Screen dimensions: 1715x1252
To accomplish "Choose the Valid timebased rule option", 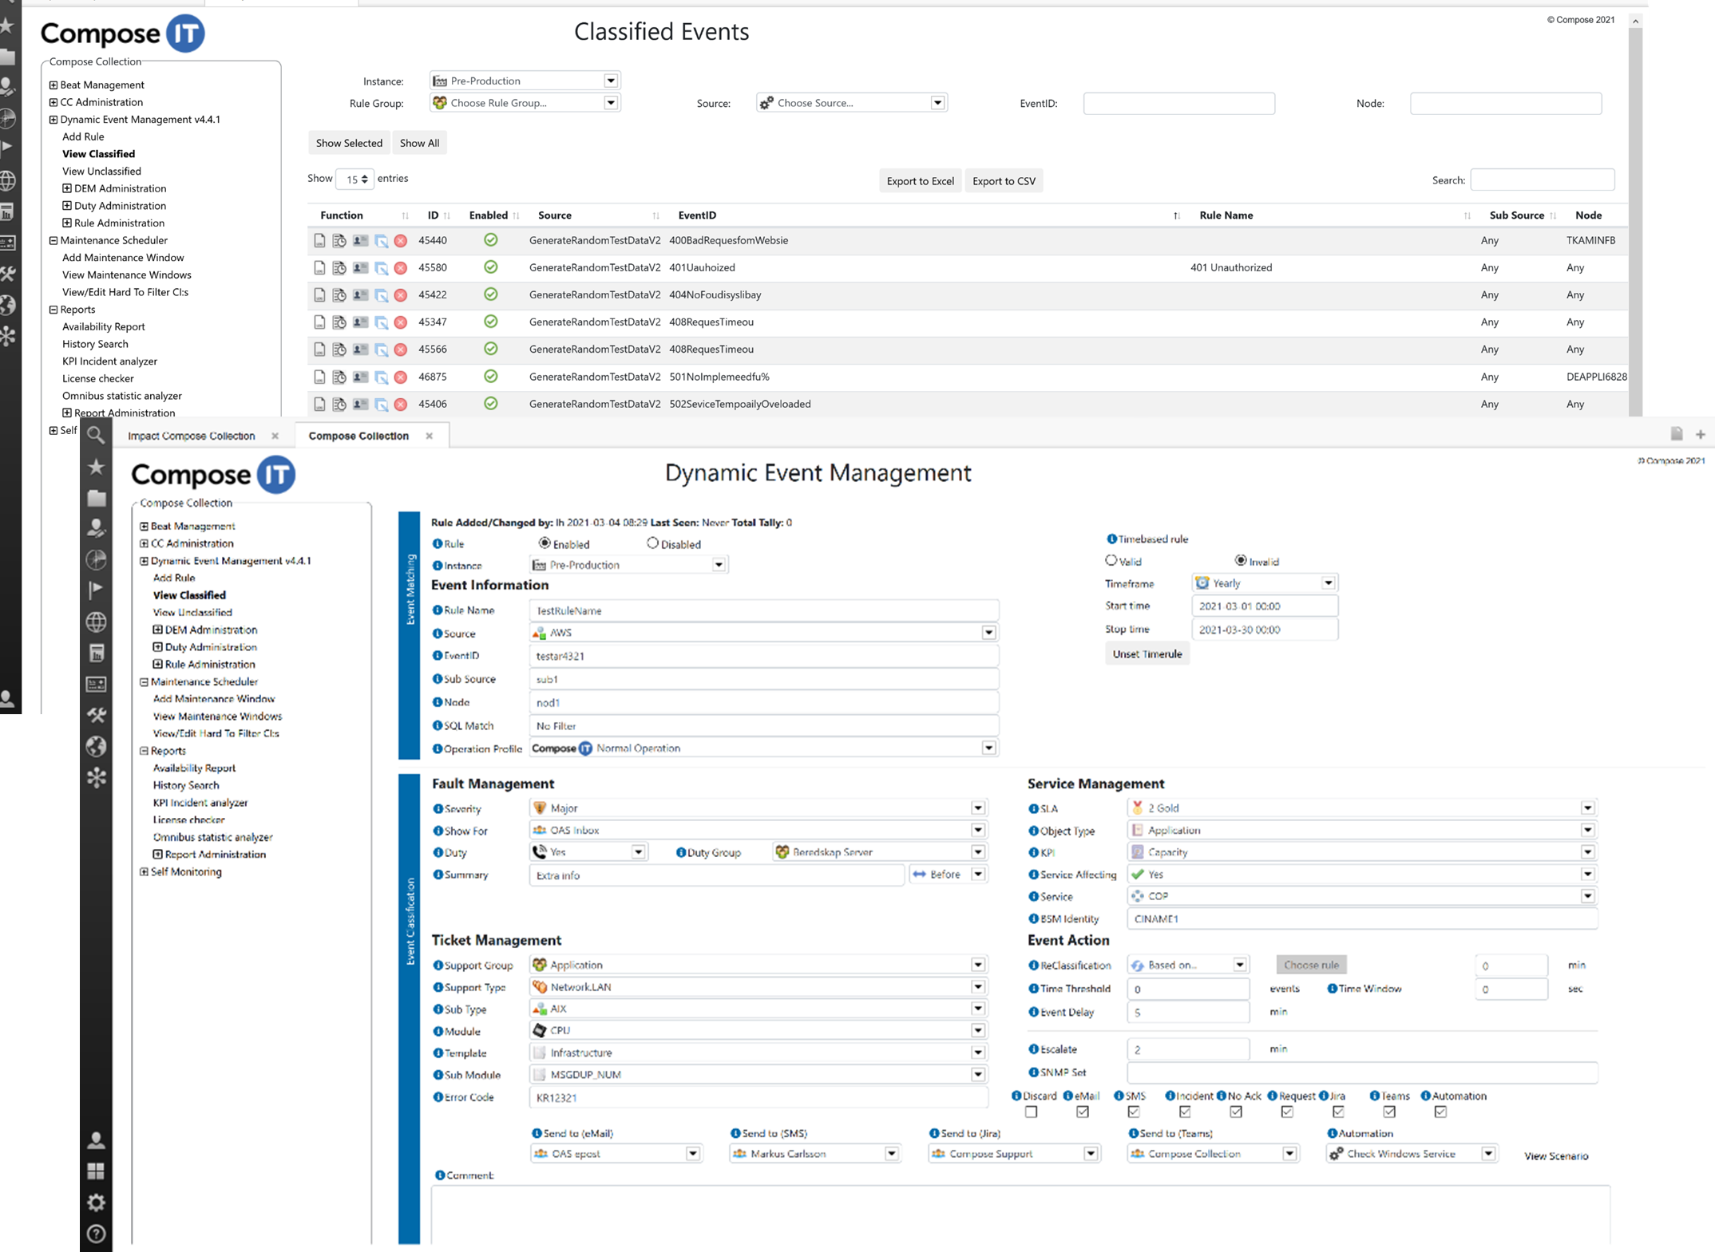I will tap(1111, 561).
